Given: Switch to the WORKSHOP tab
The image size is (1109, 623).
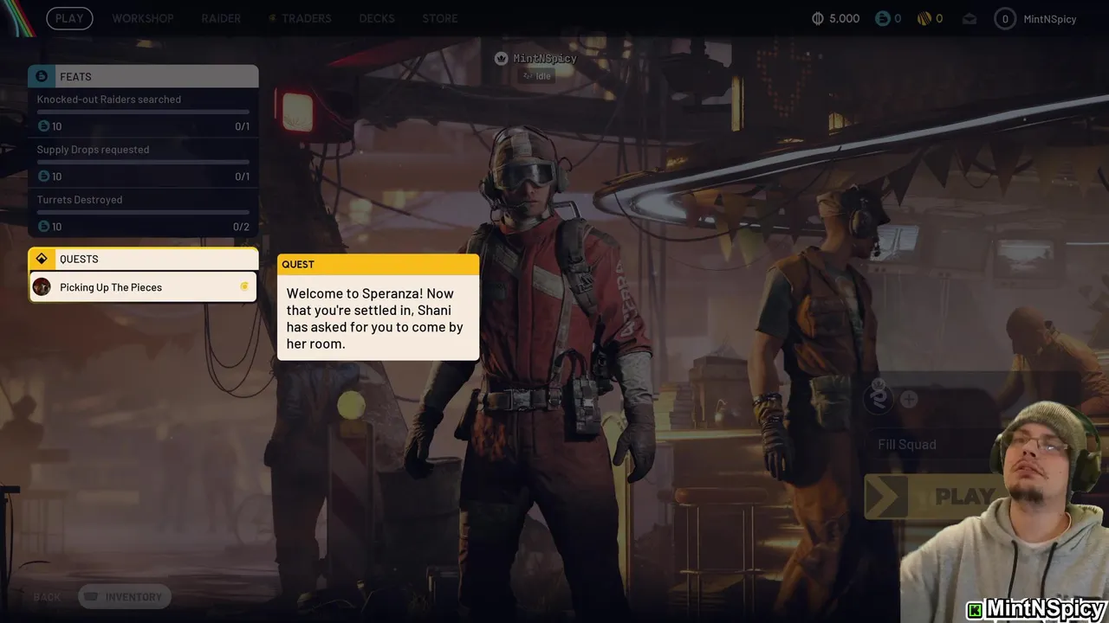Looking at the screenshot, I should (143, 18).
